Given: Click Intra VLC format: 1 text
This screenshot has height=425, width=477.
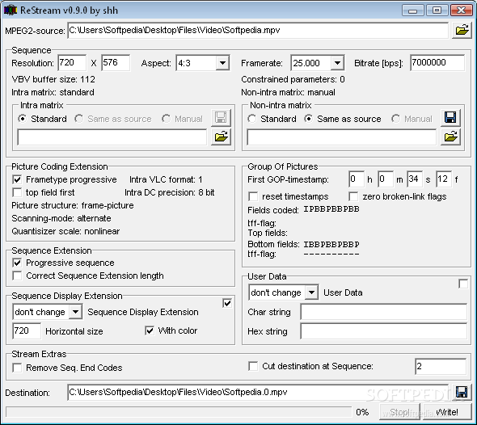Looking at the screenshot, I should click(x=166, y=179).
